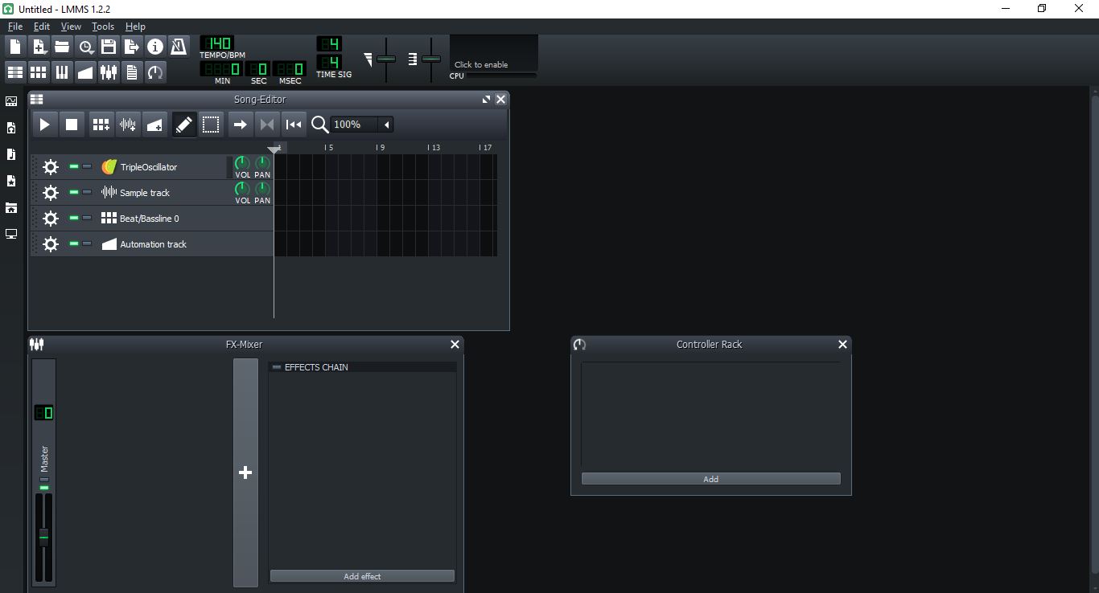This screenshot has height=593, width=1099.
Task: Open TripleOscillator track gear menu
Action: pyautogui.click(x=51, y=167)
